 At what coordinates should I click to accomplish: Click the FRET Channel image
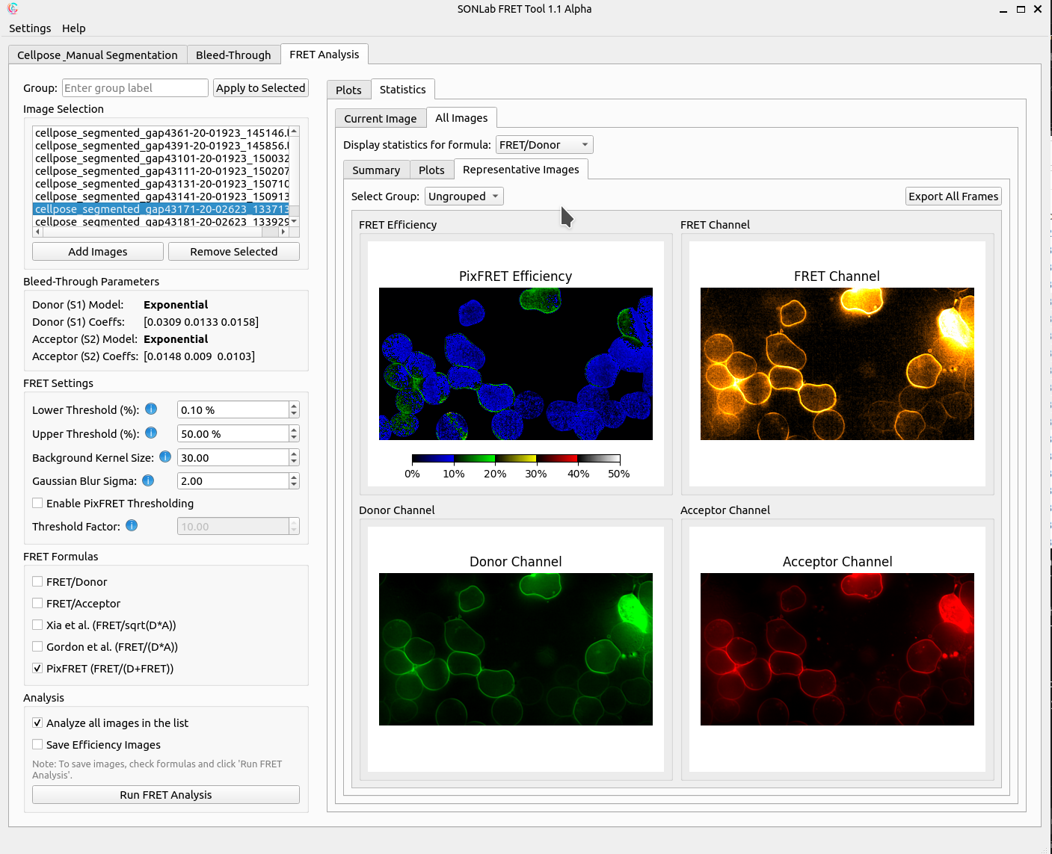[x=837, y=364]
